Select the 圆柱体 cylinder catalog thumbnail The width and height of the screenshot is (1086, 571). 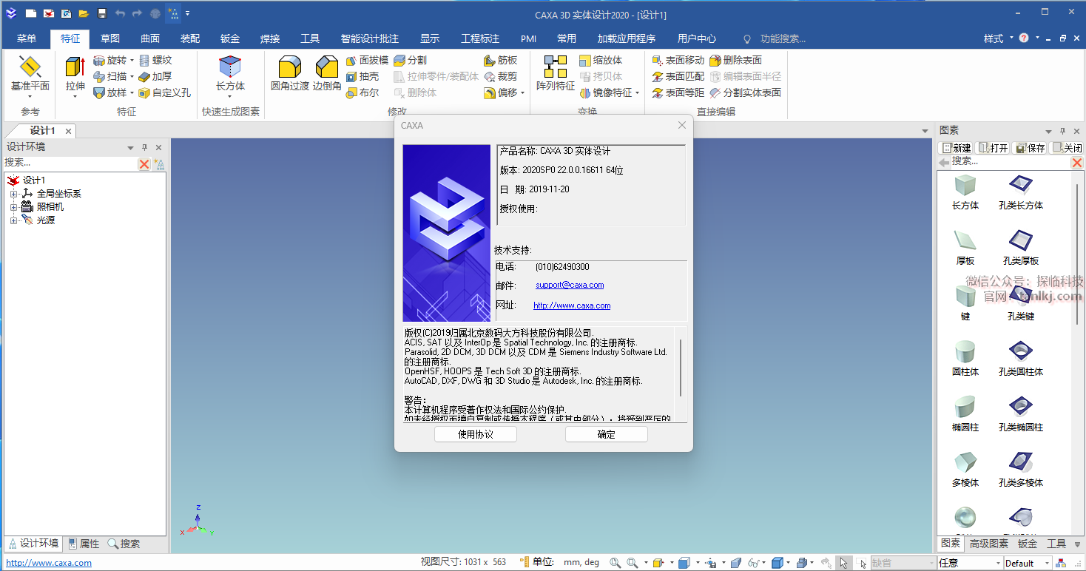tap(965, 359)
